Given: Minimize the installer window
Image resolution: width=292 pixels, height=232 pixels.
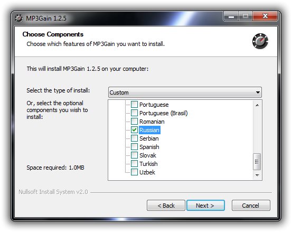Looking at the screenshot, I should pyautogui.click(x=231, y=16).
